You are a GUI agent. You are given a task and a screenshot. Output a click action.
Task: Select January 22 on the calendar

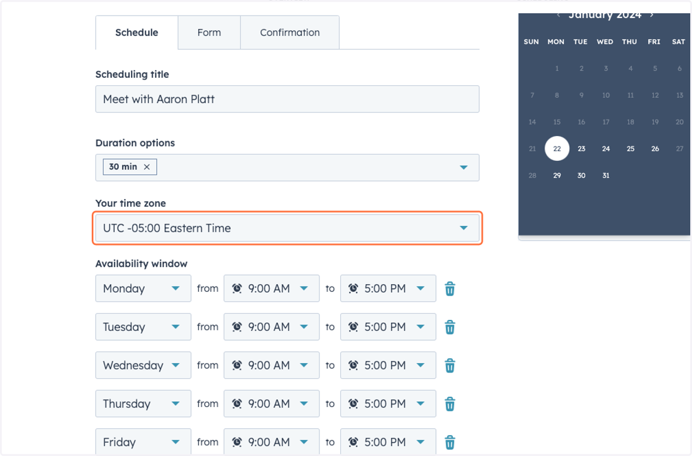(x=557, y=149)
